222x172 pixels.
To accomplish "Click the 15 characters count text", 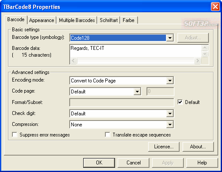I will coord(31,55).
